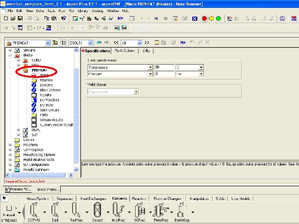Click the temperature value input field
Image resolution: width=299 pixels, height=224 pixels.
tap(164, 67)
